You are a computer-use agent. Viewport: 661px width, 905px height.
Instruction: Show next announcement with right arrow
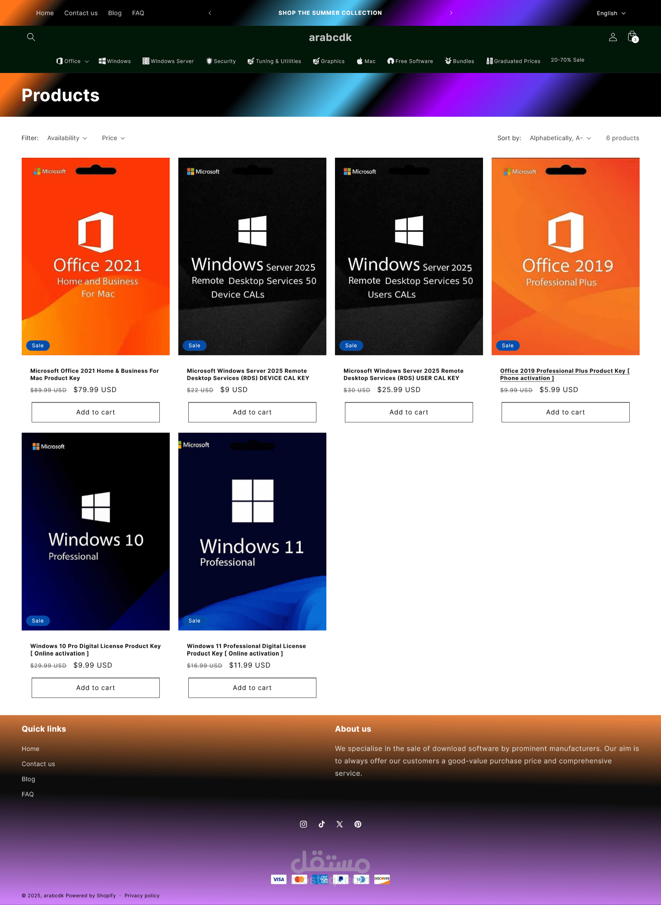point(451,13)
